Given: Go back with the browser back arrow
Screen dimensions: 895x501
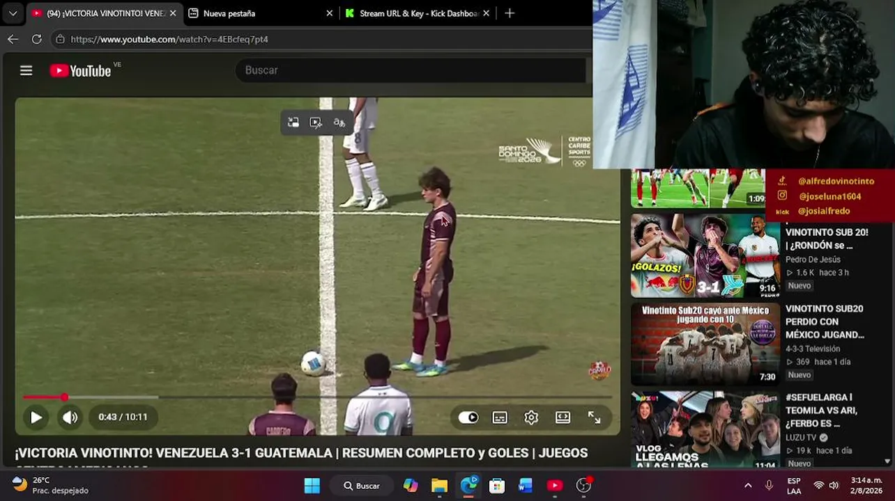Looking at the screenshot, I should 13,39.
